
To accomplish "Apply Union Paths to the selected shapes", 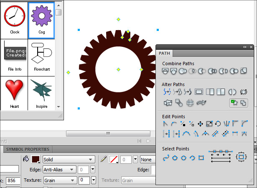I will coord(183,71).
